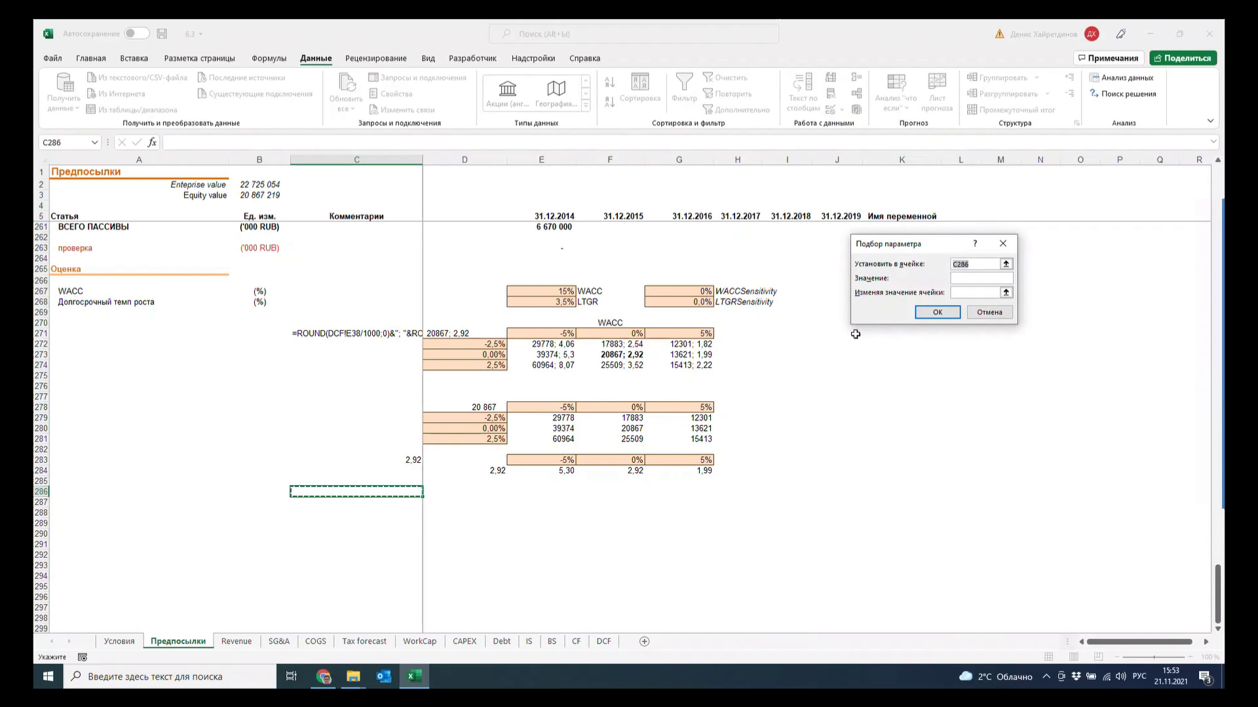Switch to Разработчик ribbon tab
The height and width of the screenshot is (707, 1258).
pos(472,58)
